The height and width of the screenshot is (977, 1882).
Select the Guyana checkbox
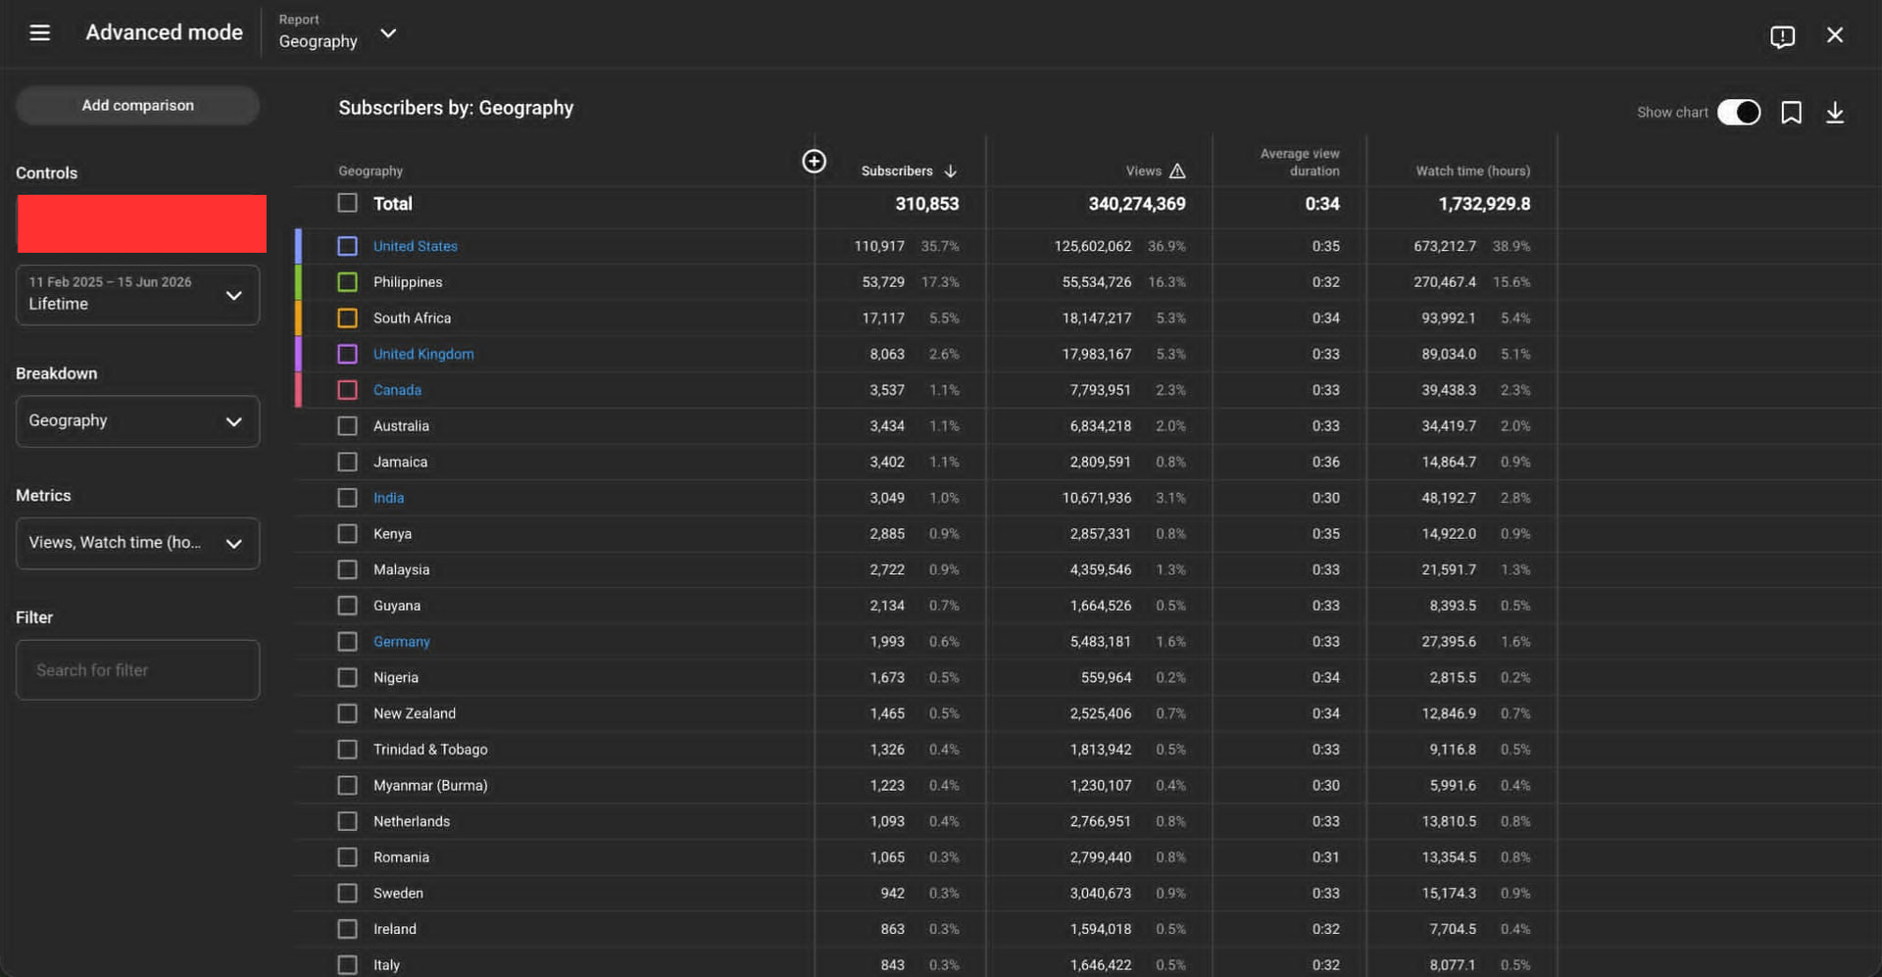click(347, 606)
